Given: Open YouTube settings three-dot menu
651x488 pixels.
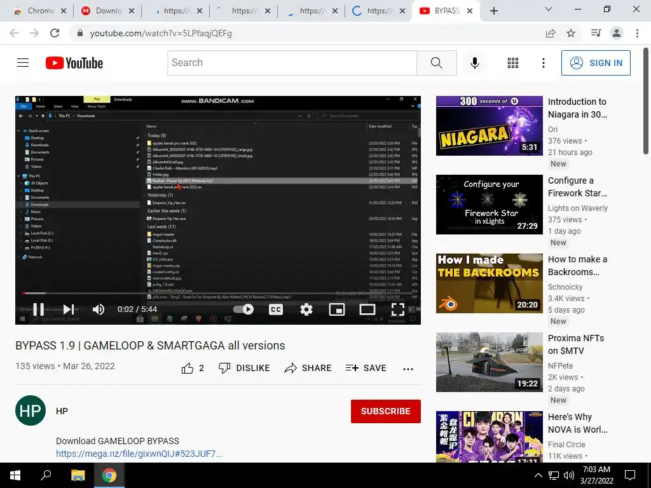Looking at the screenshot, I should pyautogui.click(x=543, y=63).
